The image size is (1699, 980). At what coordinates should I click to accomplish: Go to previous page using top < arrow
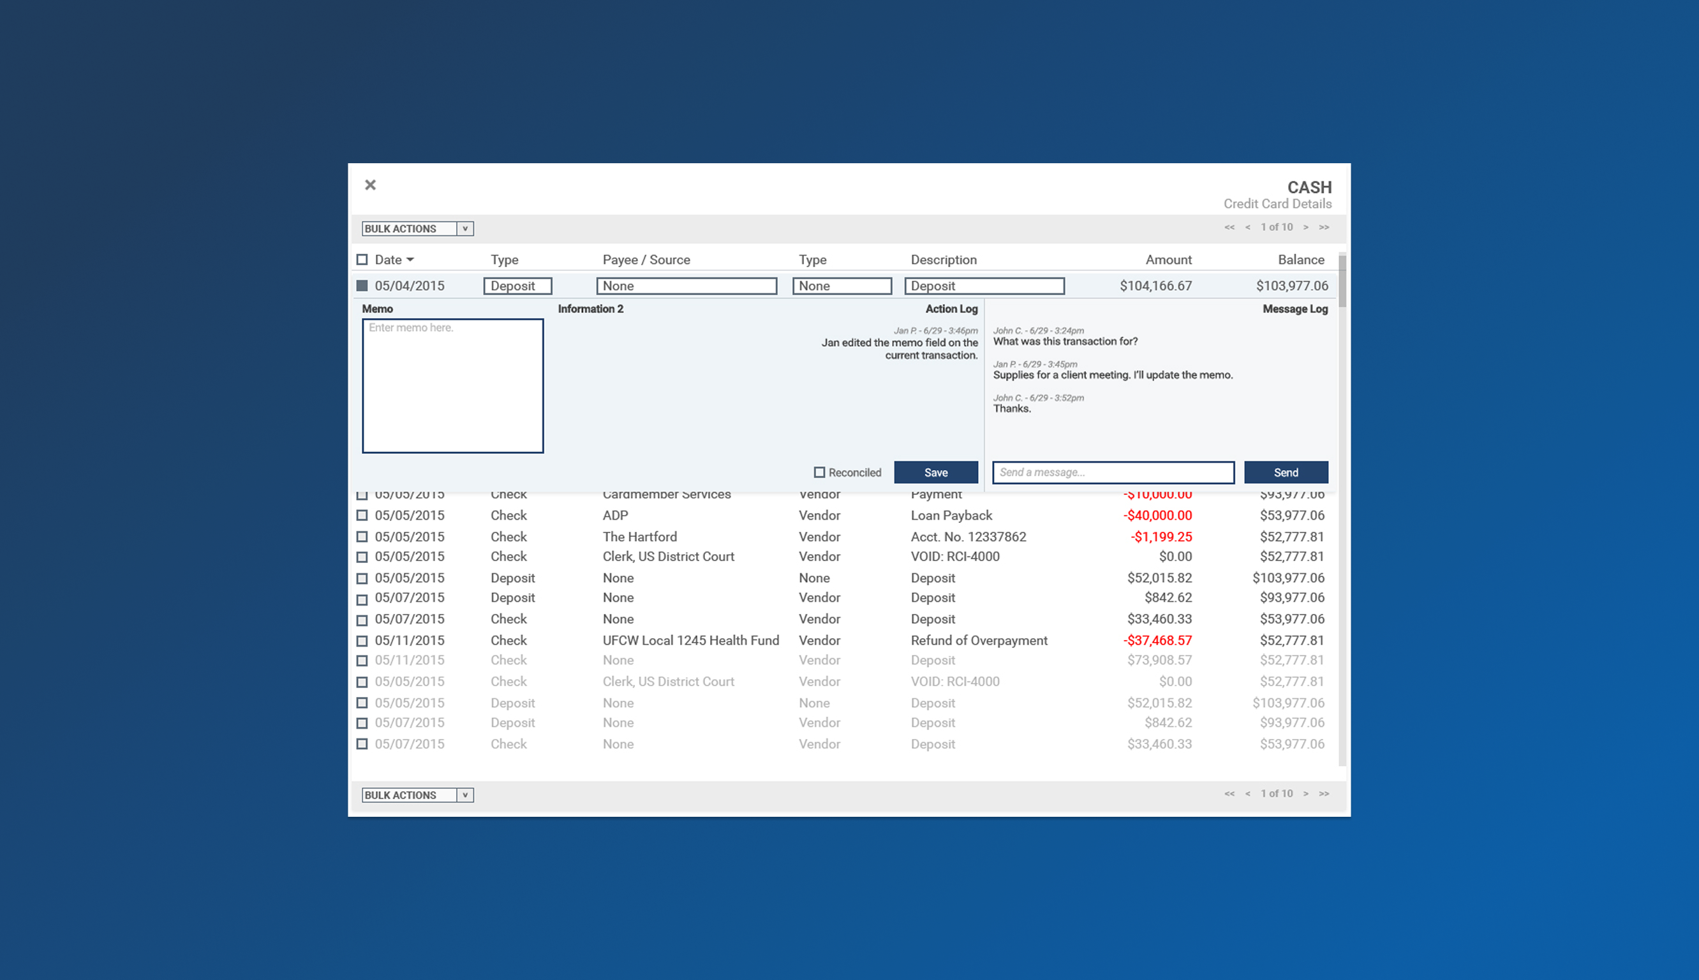coord(1247,228)
